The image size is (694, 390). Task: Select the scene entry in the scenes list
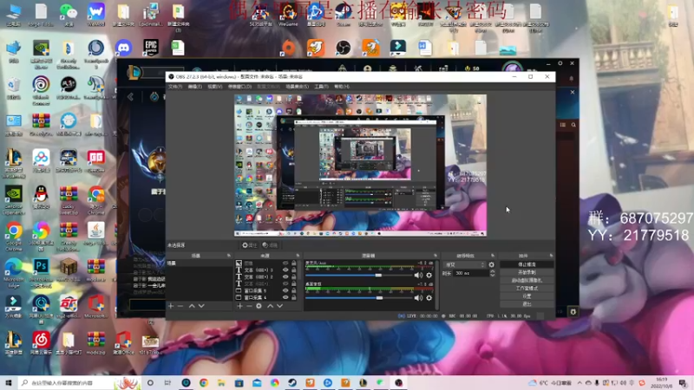200,263
